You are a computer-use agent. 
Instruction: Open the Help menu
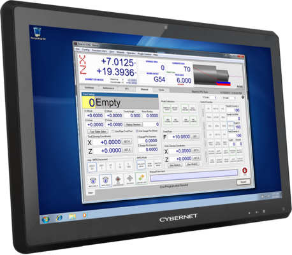156,55
